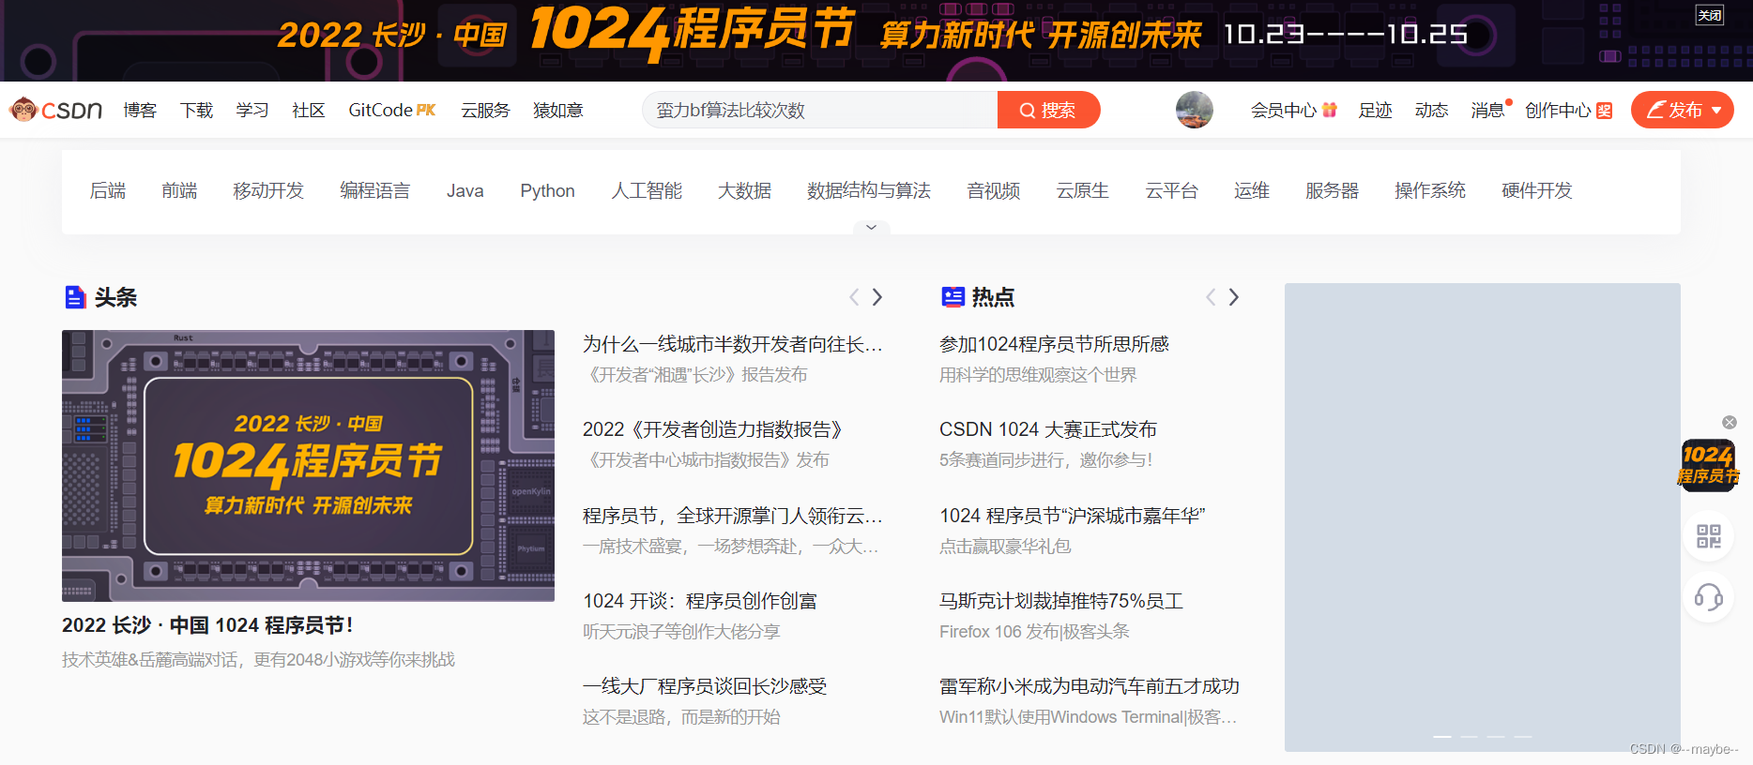Click the 发布 button
The image size is (1753, 765).
(x=1682, y=110)
